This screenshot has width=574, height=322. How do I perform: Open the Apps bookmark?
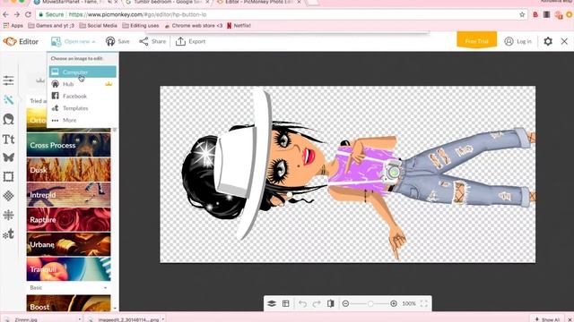(x=13, y=26)
